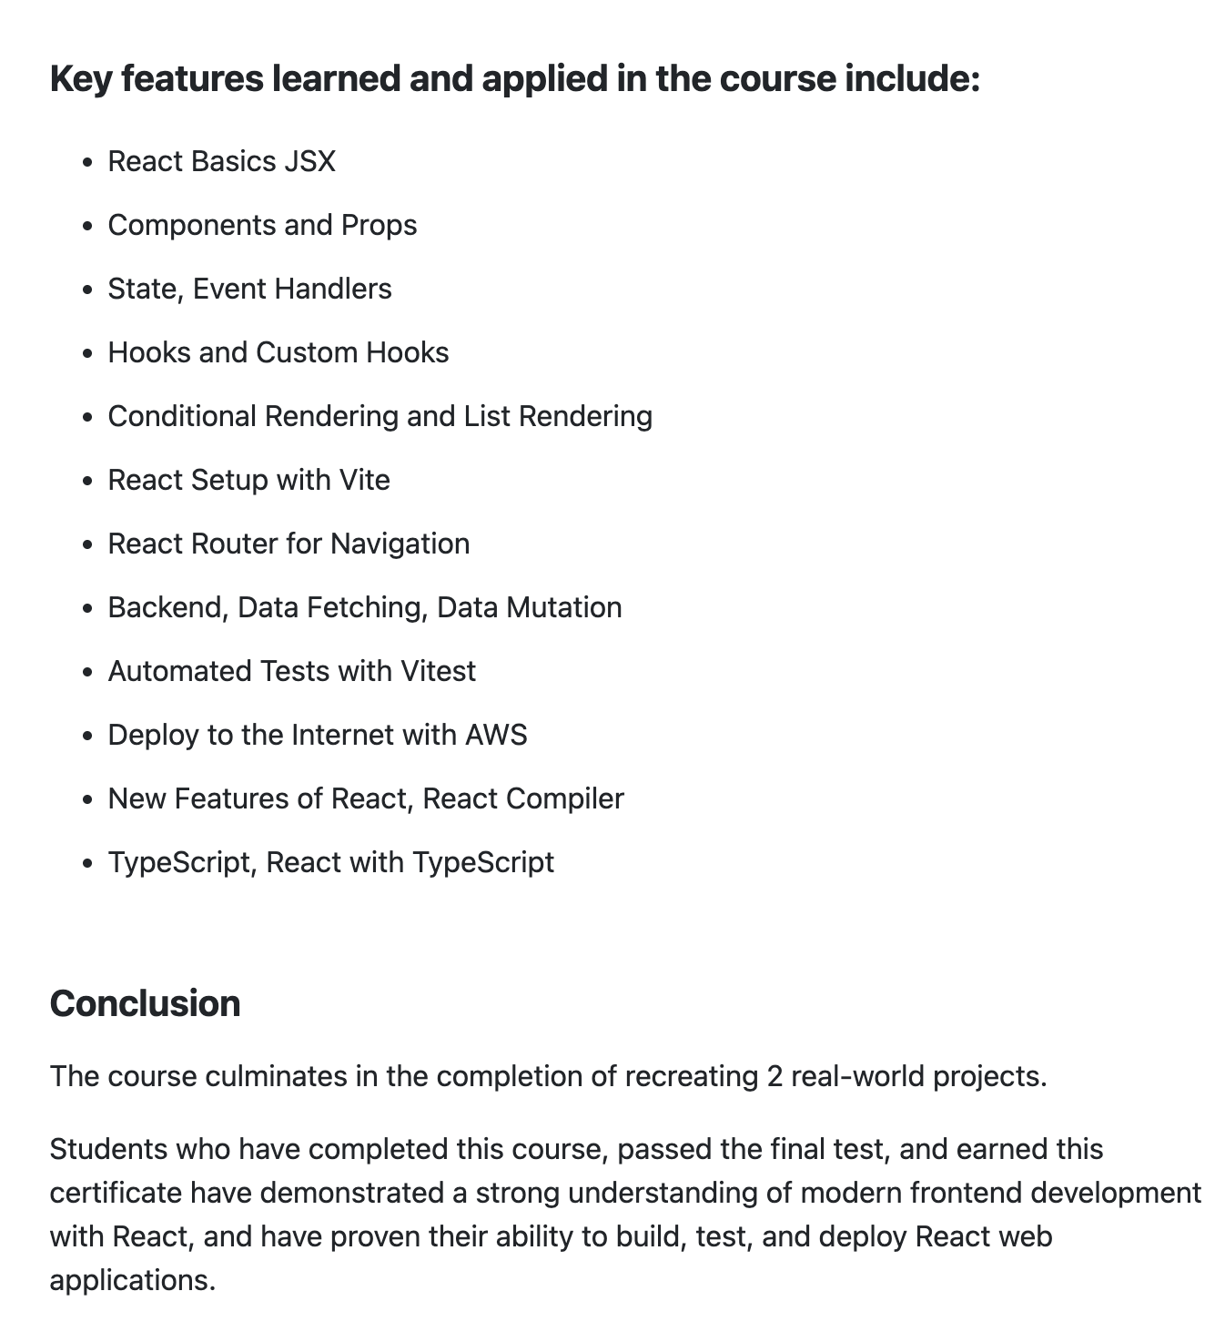Click the paragraph starting 'Students who have completed'
The width and height of the screenshot is (1225, 1342).
(626, 1215)
